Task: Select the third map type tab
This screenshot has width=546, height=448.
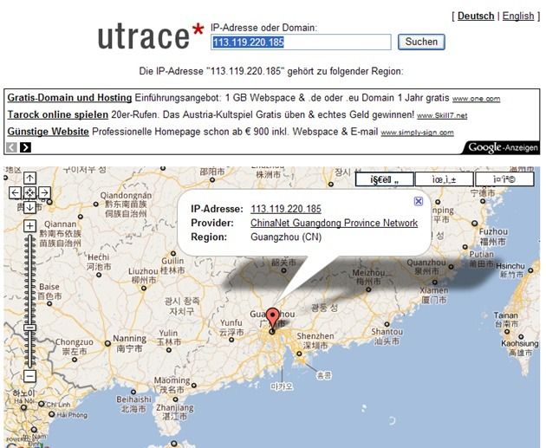Action: tap(504, 179)
